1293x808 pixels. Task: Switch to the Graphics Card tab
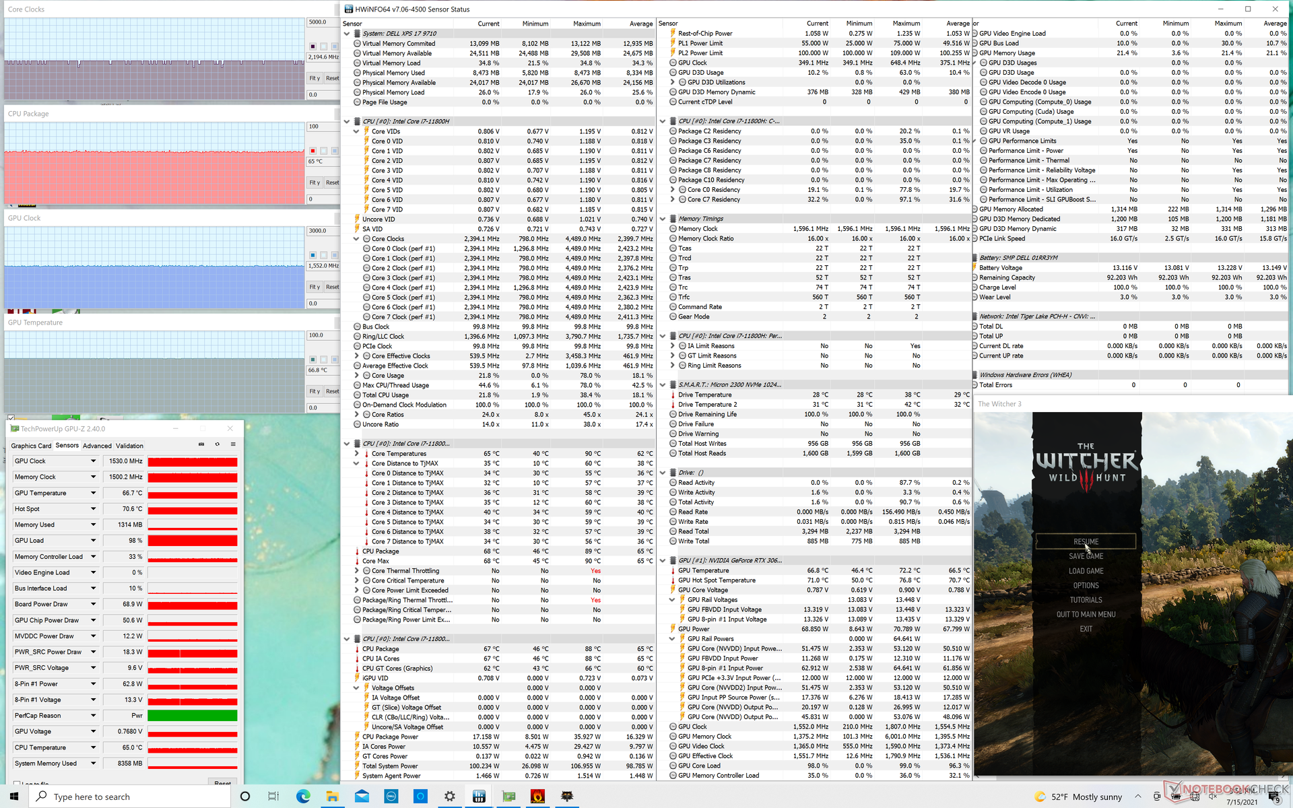(31, 446)
